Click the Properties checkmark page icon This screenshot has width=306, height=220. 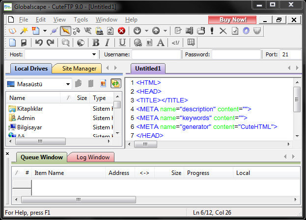click(235, 31)
